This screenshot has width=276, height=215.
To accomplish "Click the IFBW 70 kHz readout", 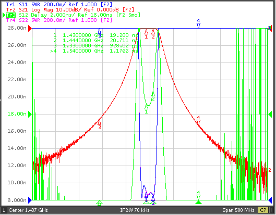I will (x=135, y=210).
